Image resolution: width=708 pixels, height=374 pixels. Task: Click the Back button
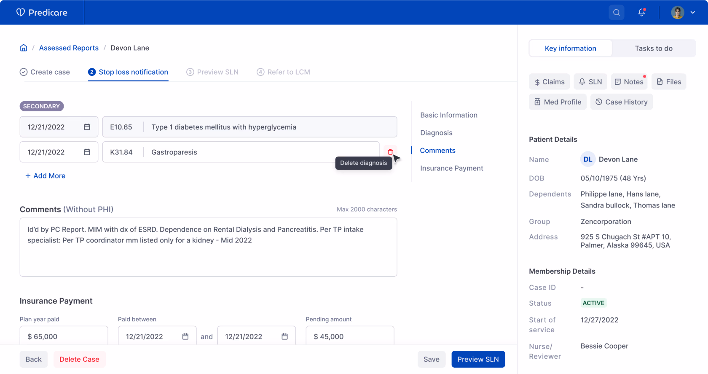click(x=34, y=359)
